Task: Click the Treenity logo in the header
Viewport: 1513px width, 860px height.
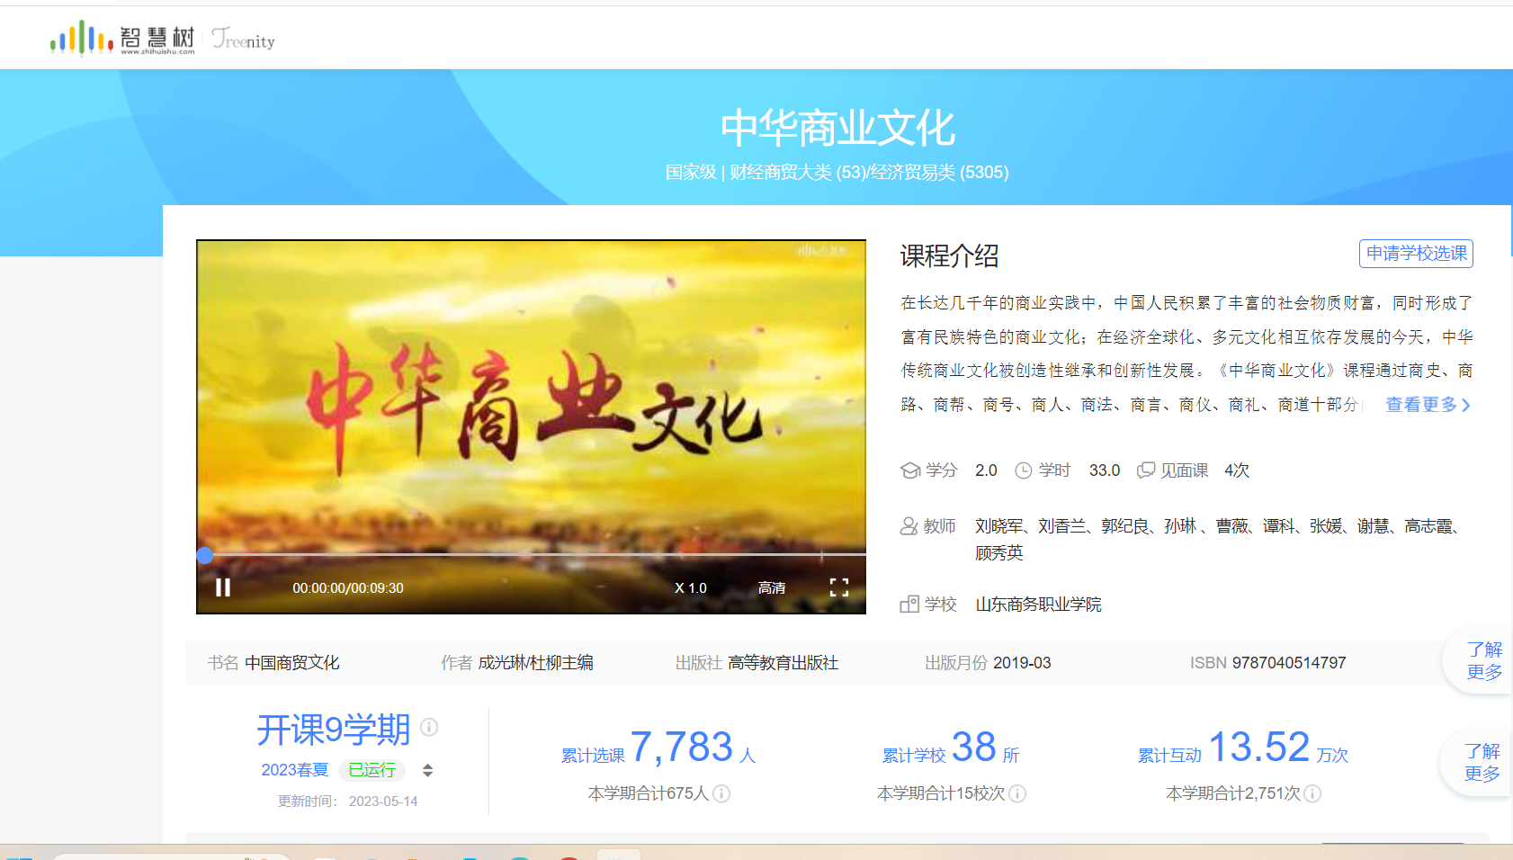Action: pos(243,39)
